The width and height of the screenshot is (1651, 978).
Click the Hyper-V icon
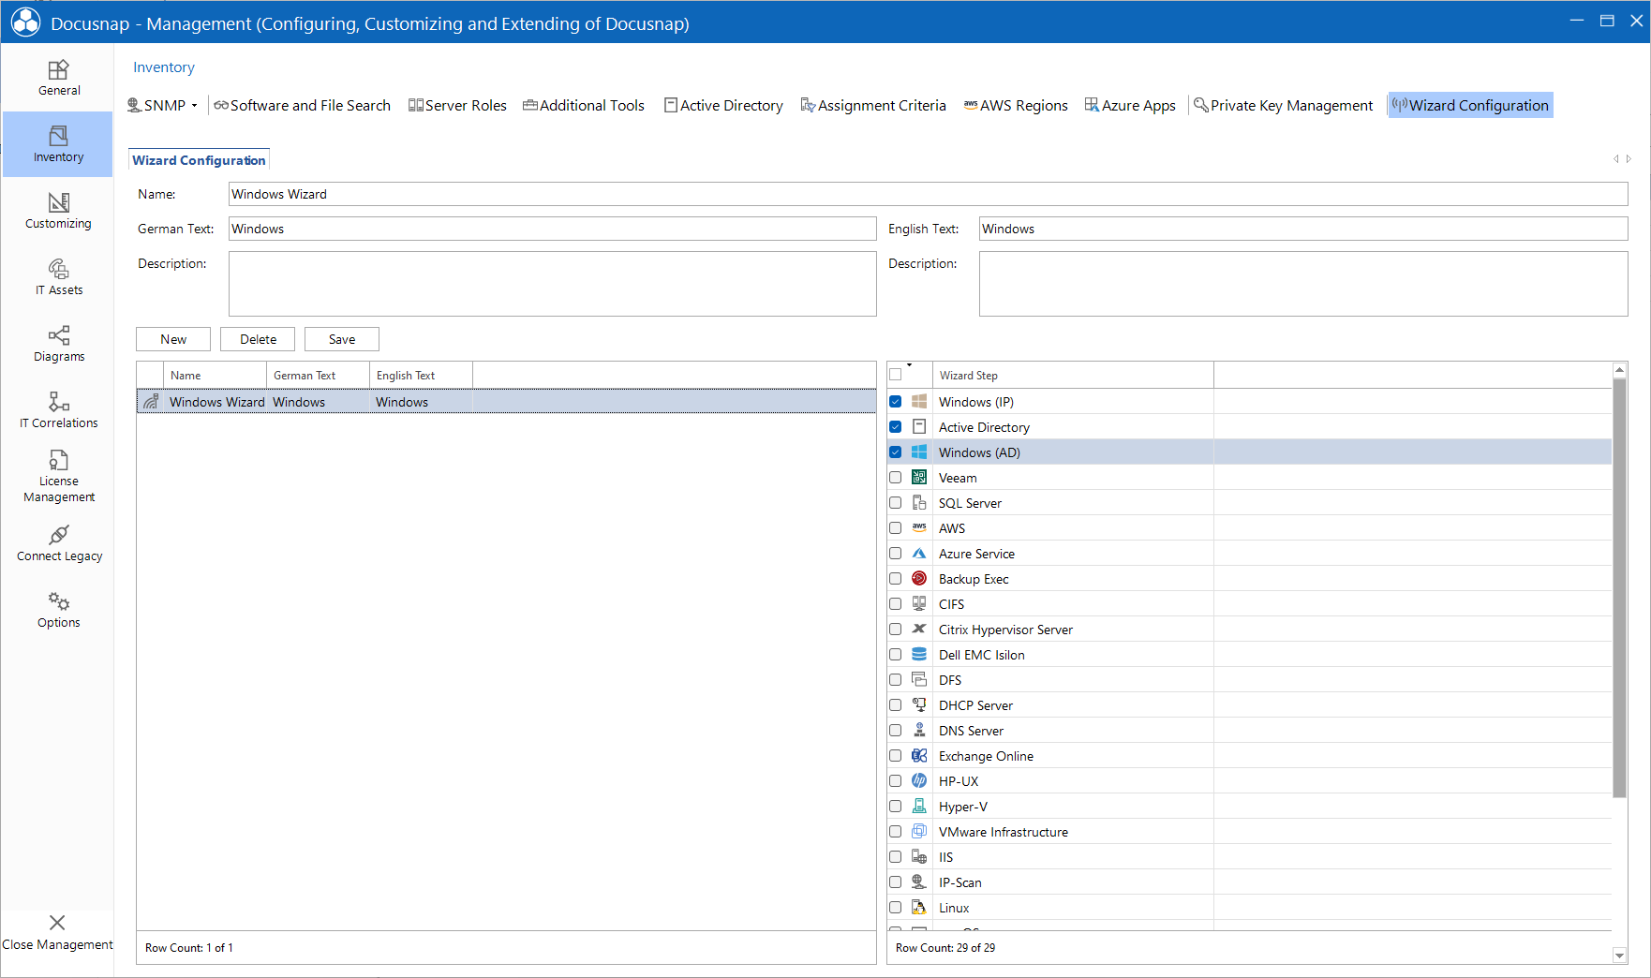point(919,807)
